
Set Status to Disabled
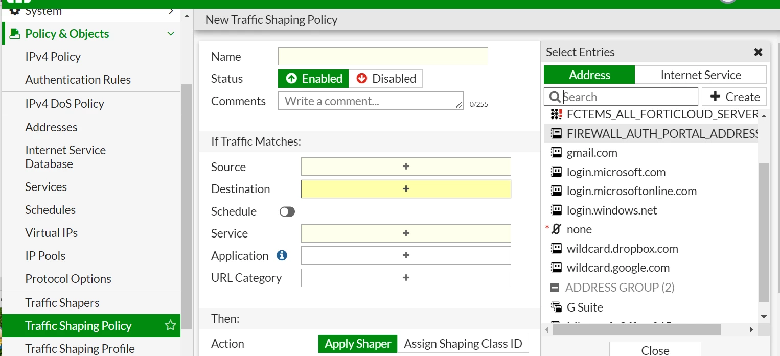point(386,79)
